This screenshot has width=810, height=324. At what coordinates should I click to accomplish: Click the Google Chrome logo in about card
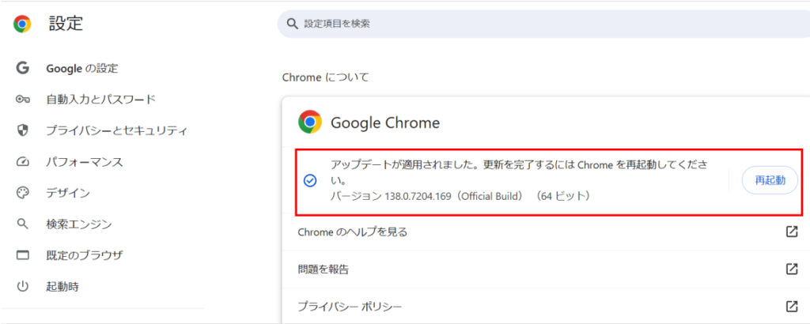tap(309, 122)
